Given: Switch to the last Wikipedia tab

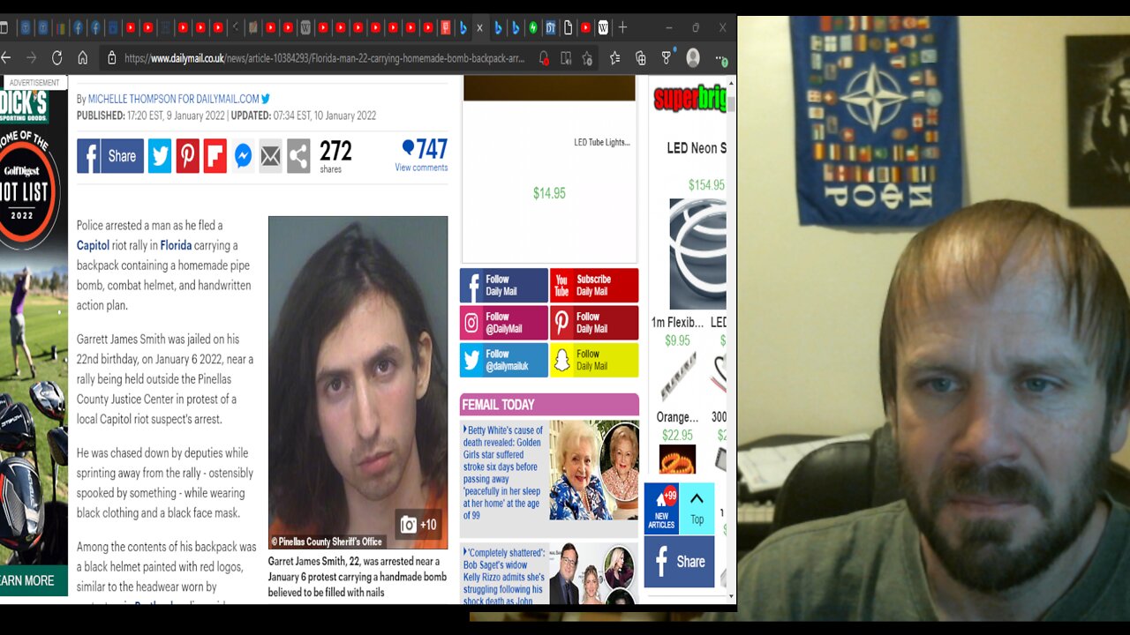Looking at the screenshot, I should pyautogui.click(x=603, y=28).
